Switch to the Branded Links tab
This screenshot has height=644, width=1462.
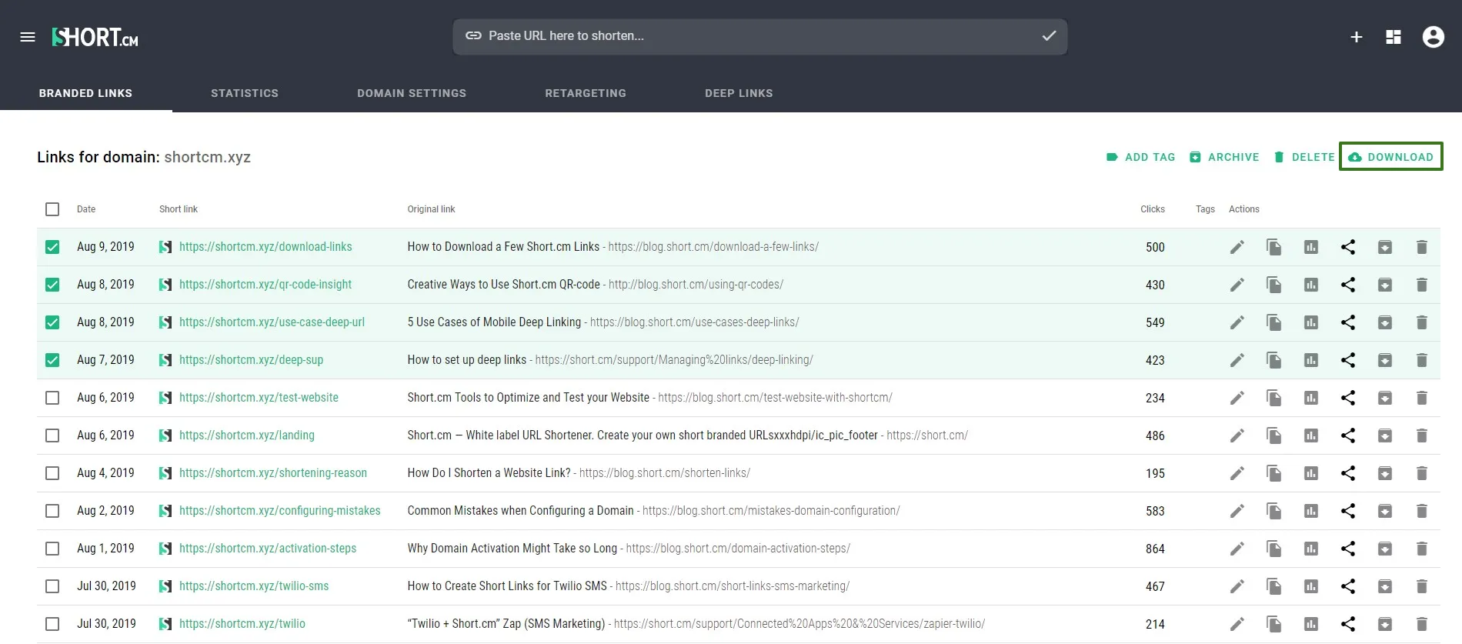(85, 93)
